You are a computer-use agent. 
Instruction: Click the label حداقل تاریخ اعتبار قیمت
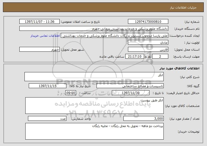pos(183,93)
